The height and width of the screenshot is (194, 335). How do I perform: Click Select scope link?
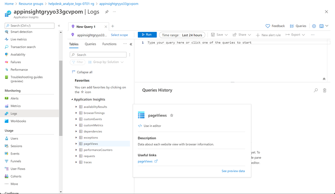119,35
